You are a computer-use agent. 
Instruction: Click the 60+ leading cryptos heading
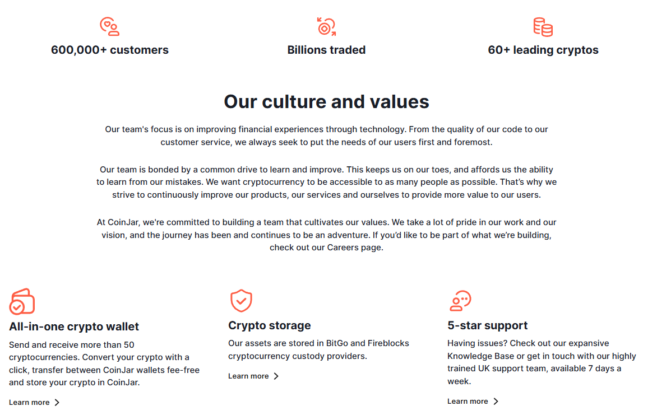coord(543,50)
